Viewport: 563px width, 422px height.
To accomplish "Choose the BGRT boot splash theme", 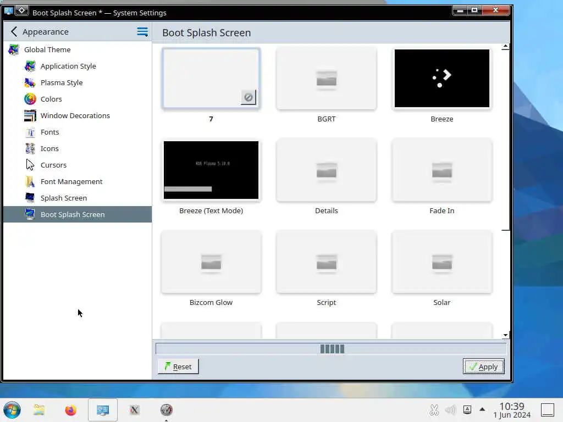I will [x=327, y=78].
